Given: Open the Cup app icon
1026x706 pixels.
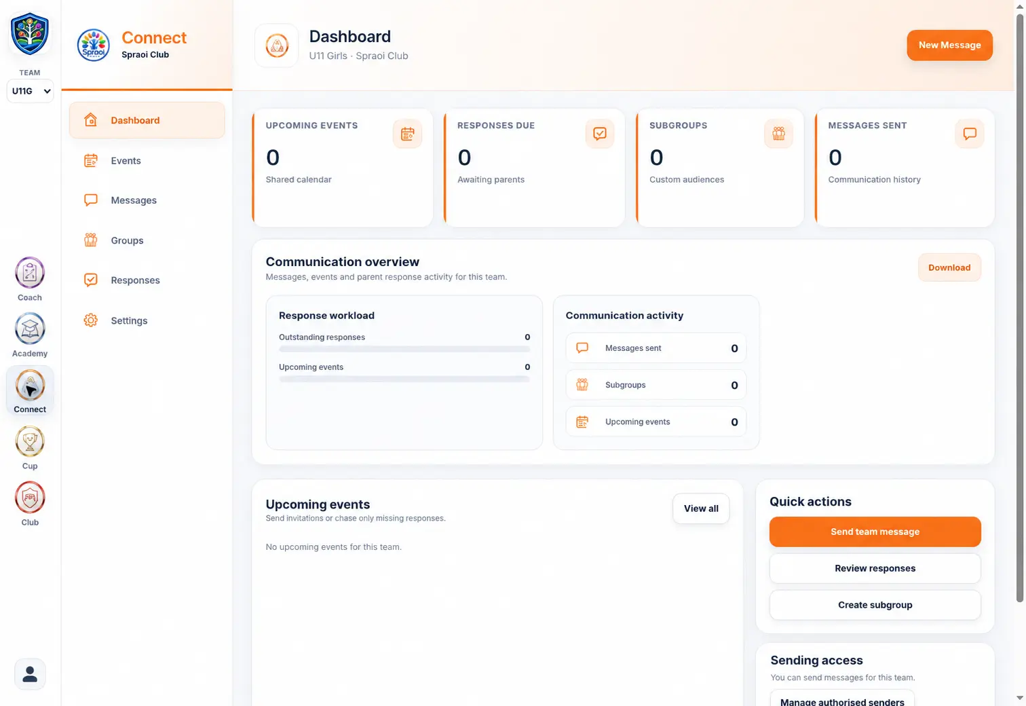Looking at the screenshot, I should [30, 442].
